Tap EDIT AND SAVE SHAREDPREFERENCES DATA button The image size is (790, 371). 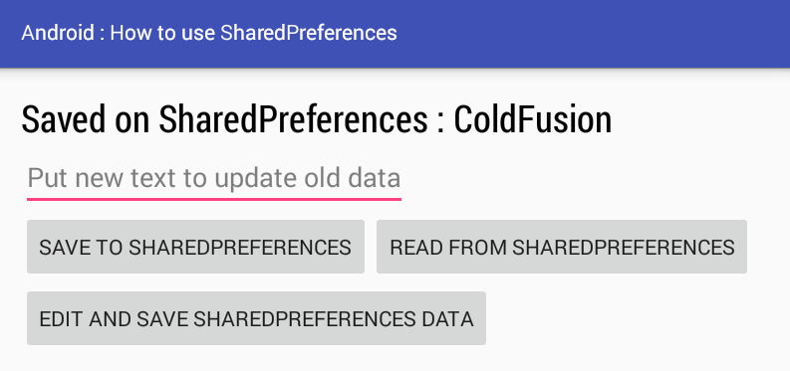[256, 318]
